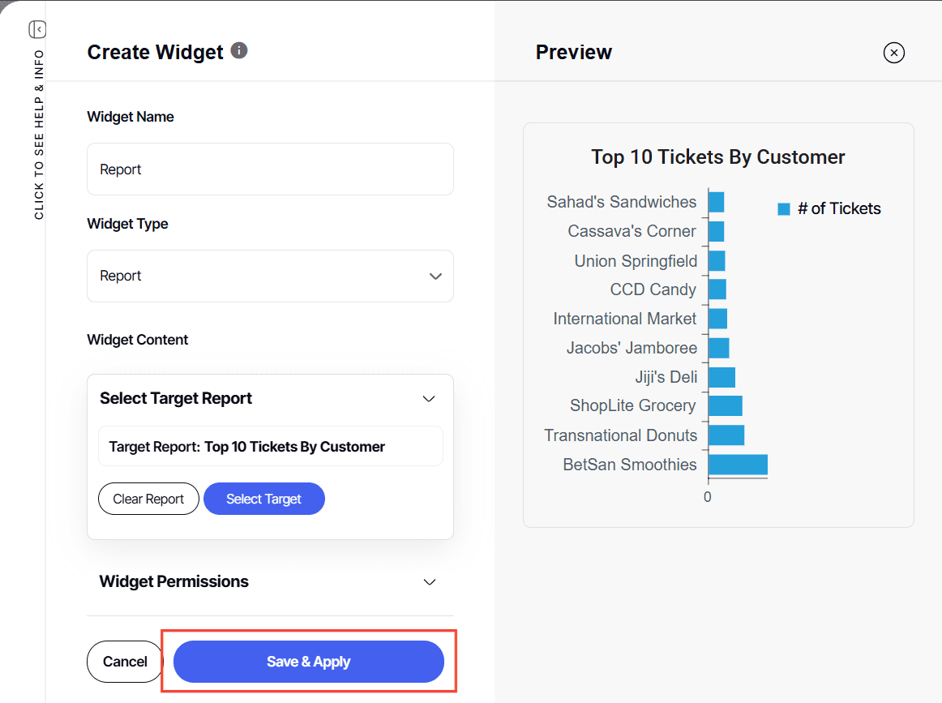Expand the Widget Permissions section
The width and height of the screenshot is (942, 703).
(x=430, y=582)
